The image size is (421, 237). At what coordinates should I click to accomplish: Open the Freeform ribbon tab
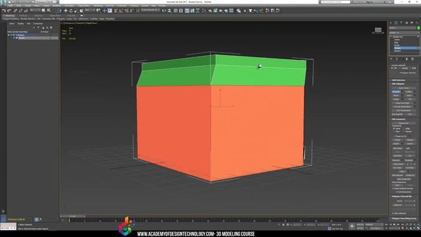point(24,16)
